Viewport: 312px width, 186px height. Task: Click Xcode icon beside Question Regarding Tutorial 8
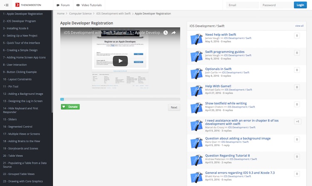point(196,160)
